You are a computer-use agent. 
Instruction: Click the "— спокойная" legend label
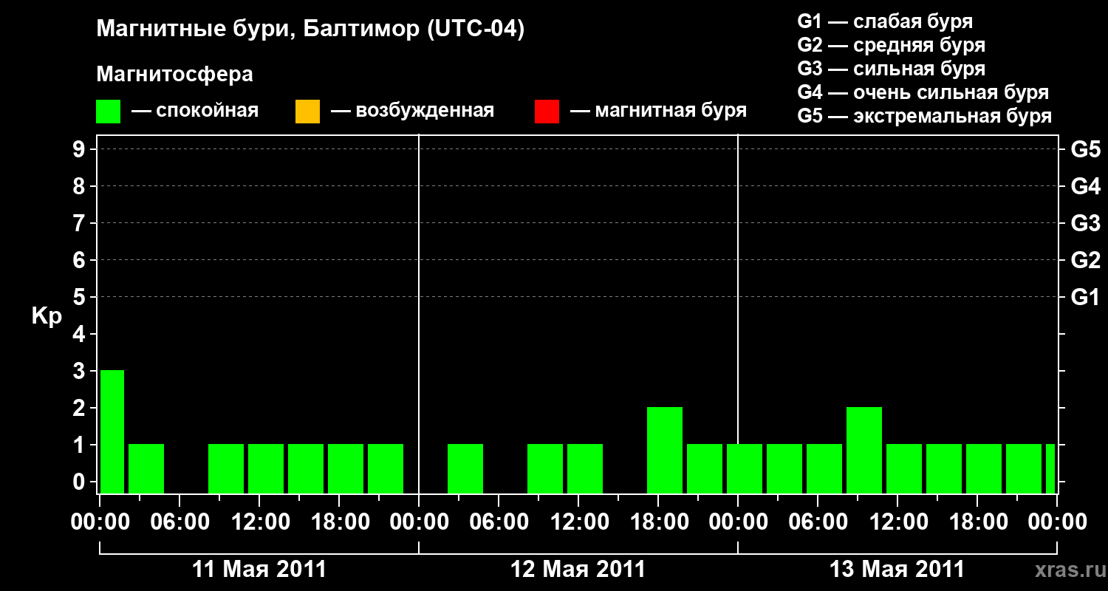point(195,111)
